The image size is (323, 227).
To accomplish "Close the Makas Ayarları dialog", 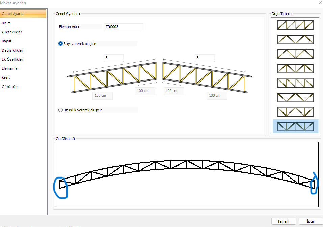I will 320,3.
